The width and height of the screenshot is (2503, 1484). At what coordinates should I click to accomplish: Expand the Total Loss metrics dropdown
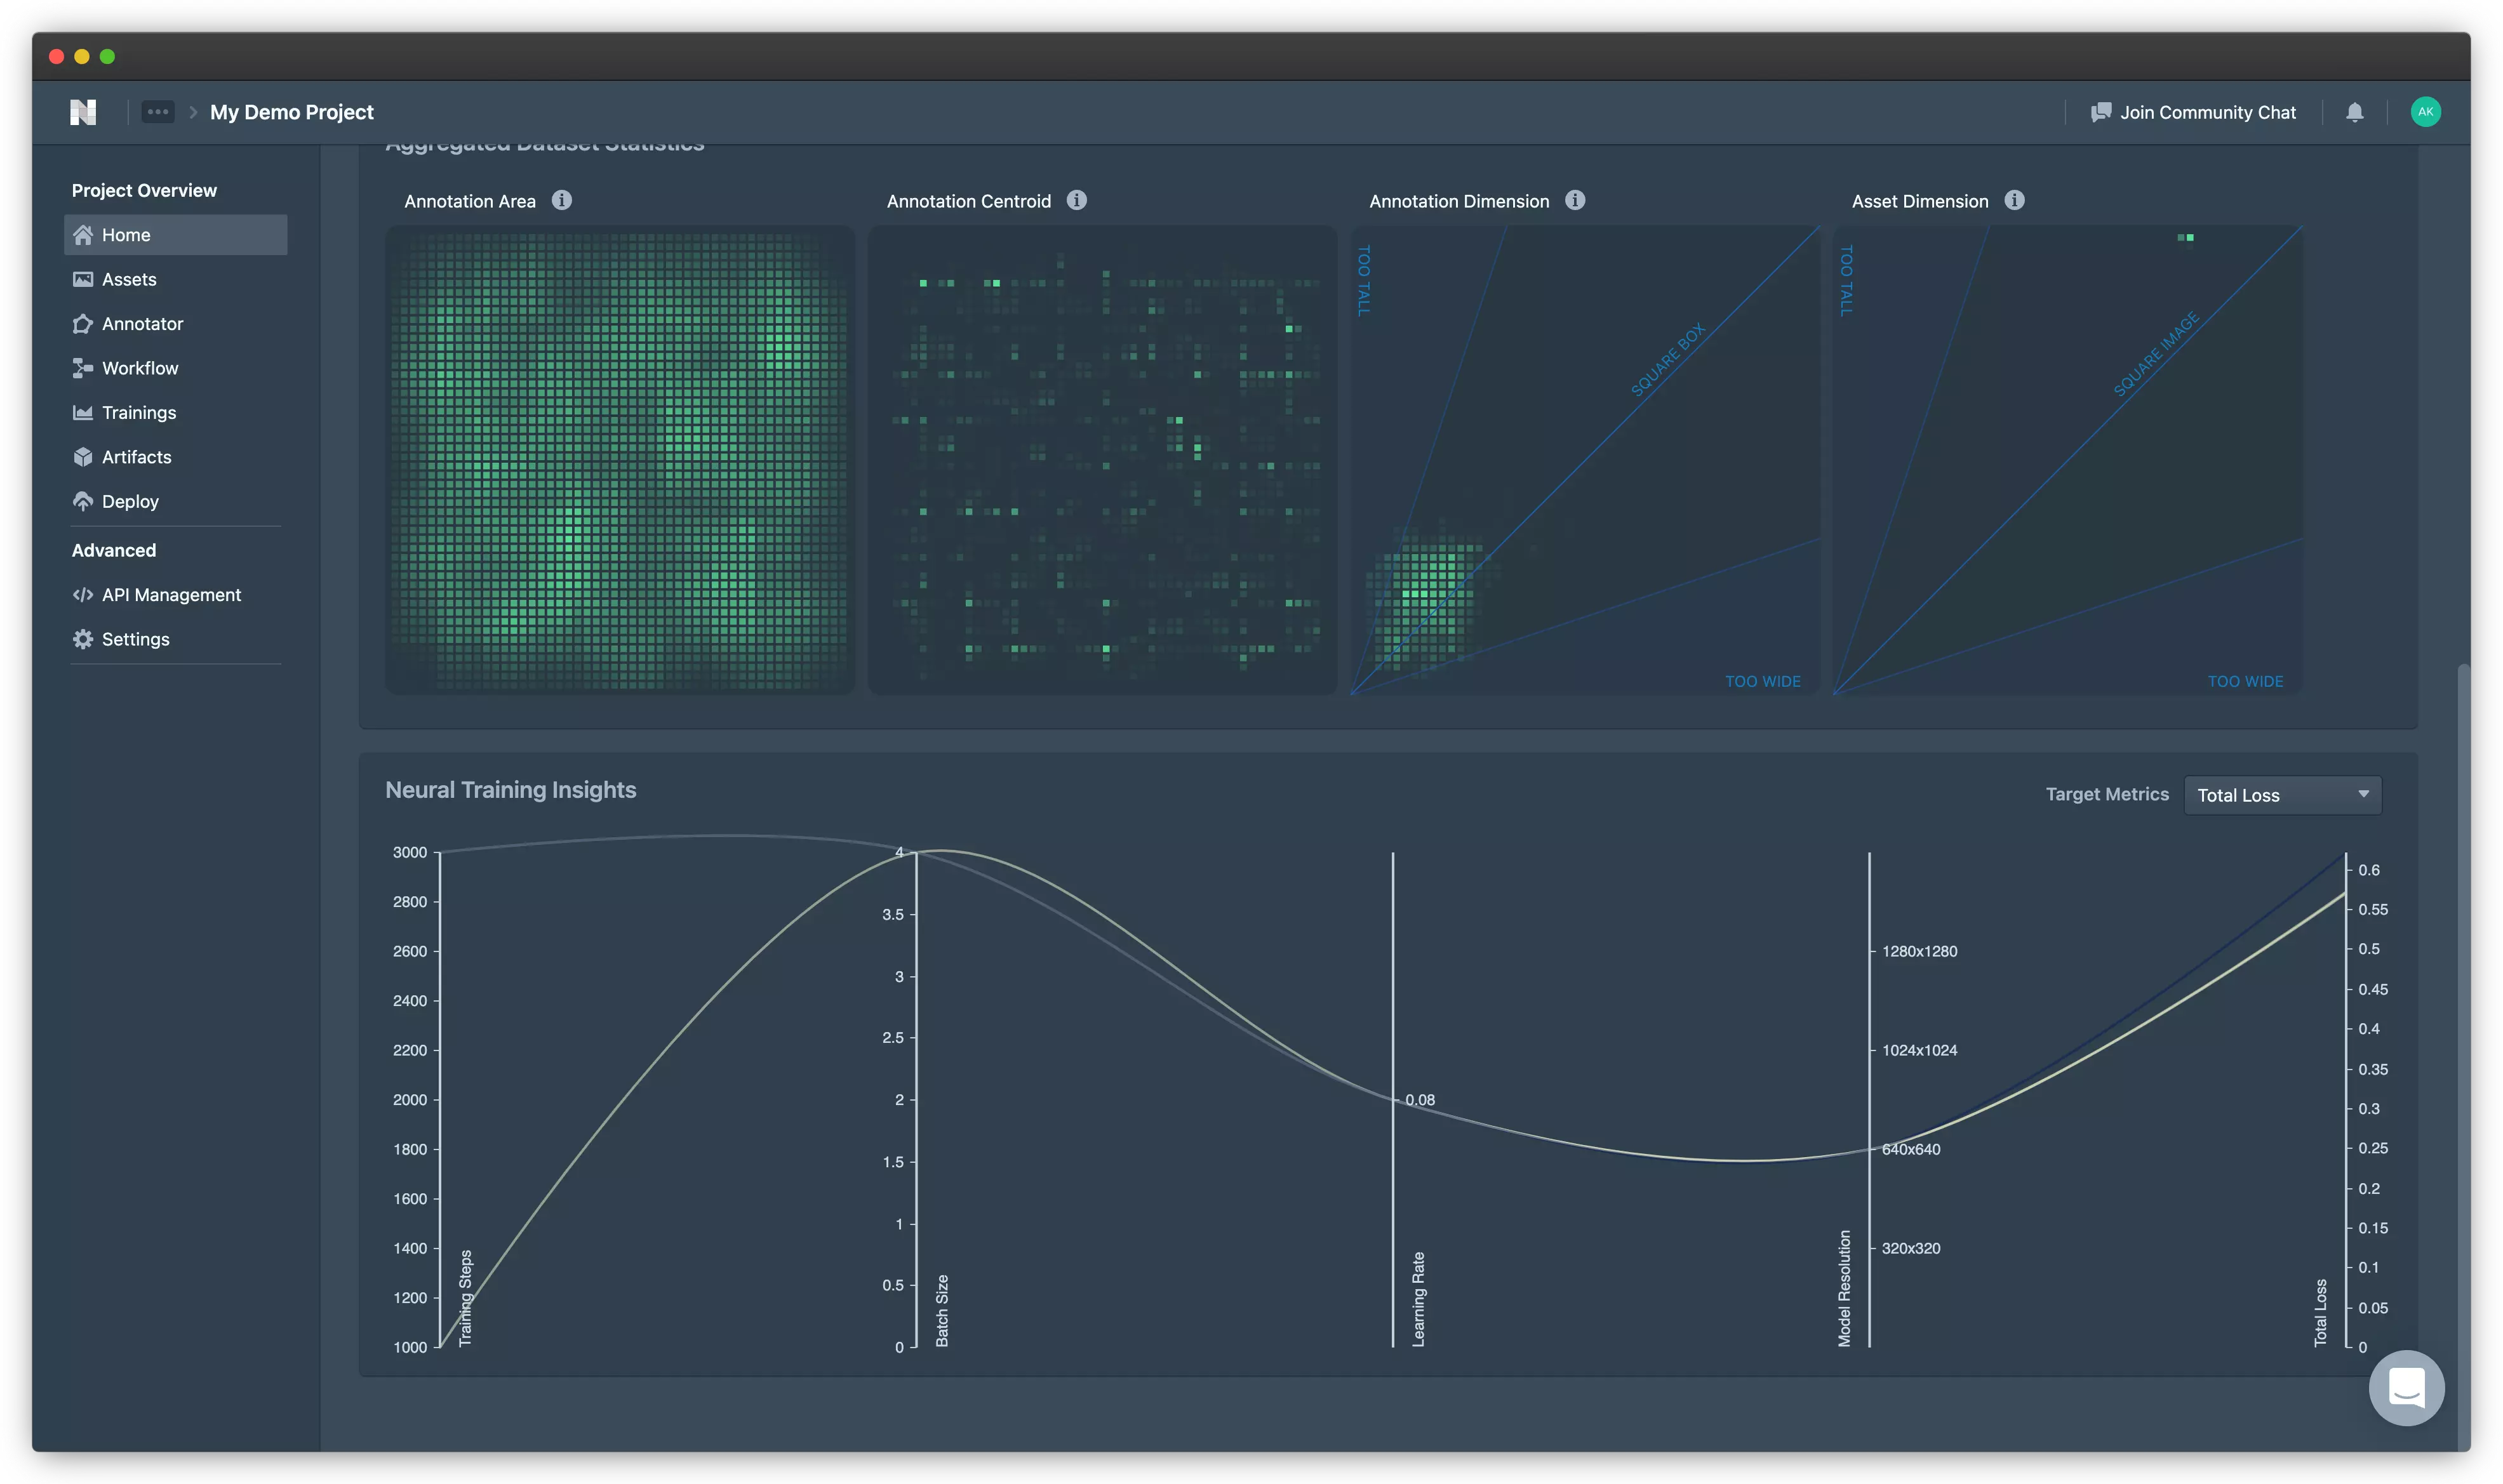[2282, 795]
